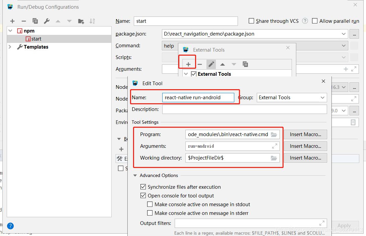Enable Share through VCS

click(251, 21)
